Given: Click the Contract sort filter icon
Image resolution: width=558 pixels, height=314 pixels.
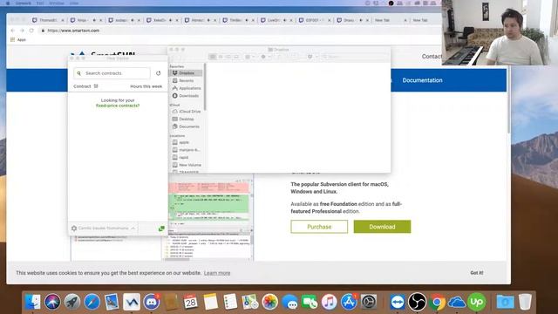Looking at the screenshot, I should pos(96,86).
